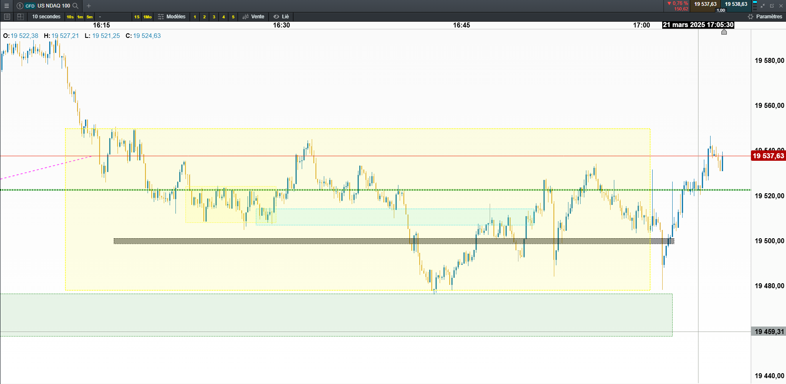Switch to the 5m timeframe
This screenshot has height=384, width=786.
[90, 17]
